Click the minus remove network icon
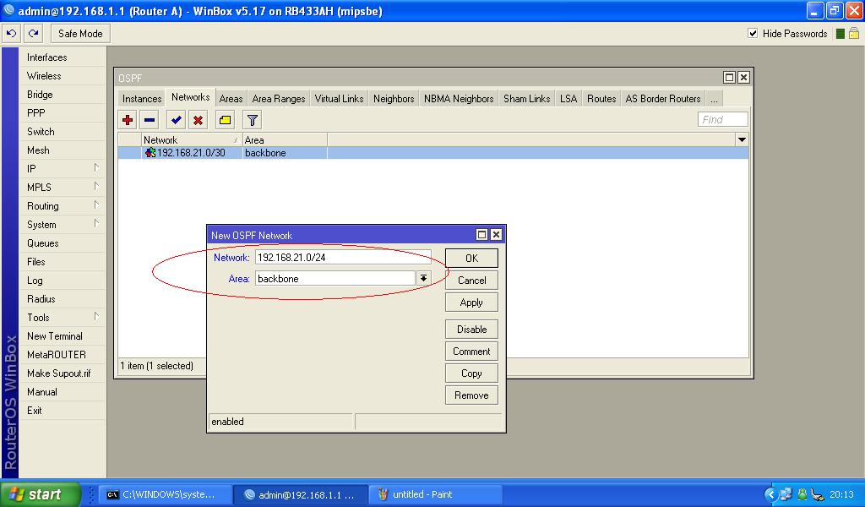 click(150, 120)
